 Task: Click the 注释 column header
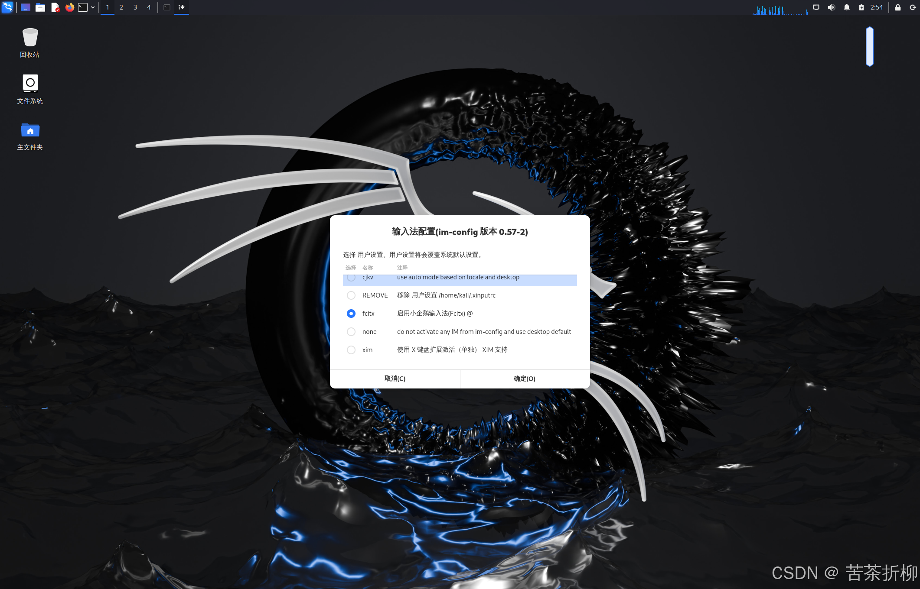click(x=402, y=268)
